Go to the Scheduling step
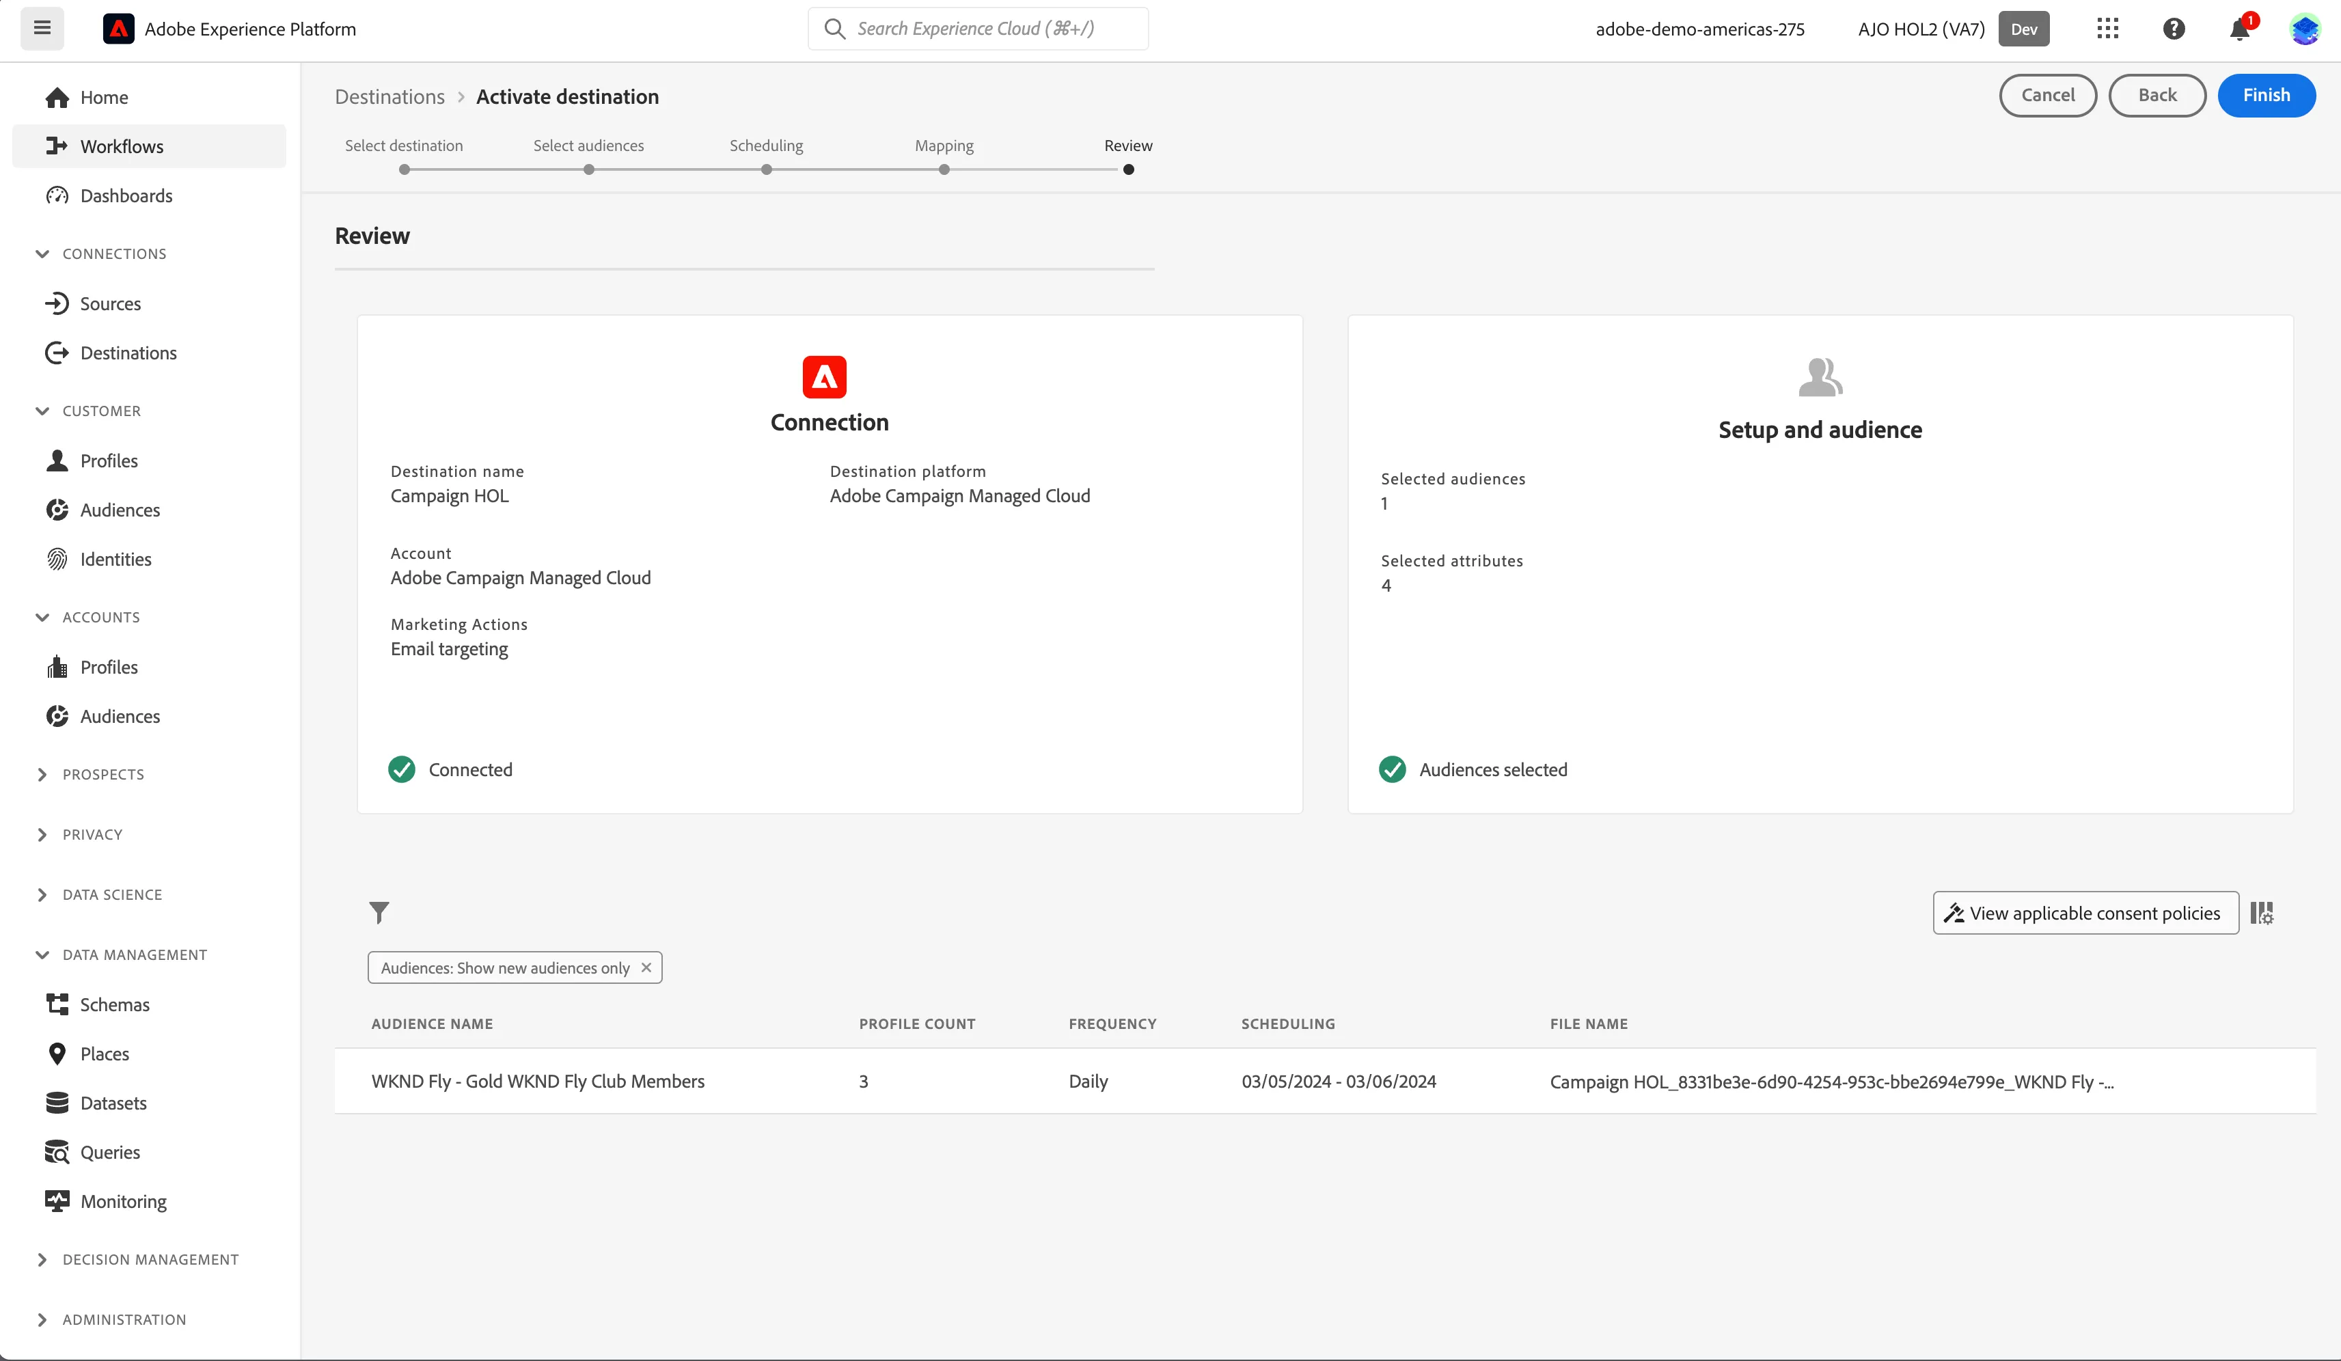Image resolution: width=2341 pixels, height=1361 pixels. click(x=767, y=156)
